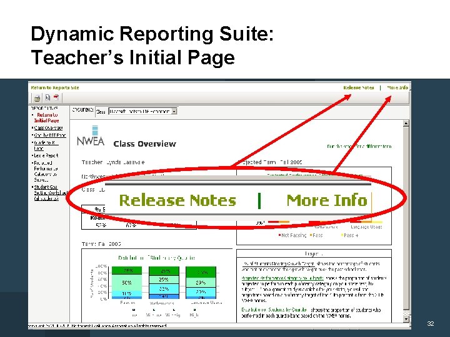Open the small More Info link at top

click(397, 87)
